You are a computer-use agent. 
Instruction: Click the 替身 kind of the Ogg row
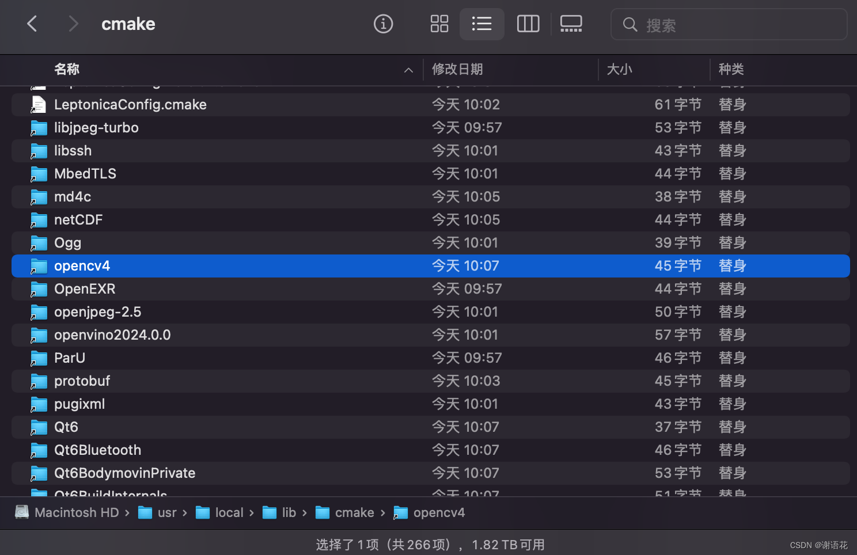(x=733, y=243)
